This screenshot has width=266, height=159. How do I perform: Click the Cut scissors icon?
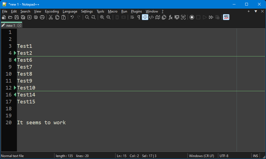51,17
